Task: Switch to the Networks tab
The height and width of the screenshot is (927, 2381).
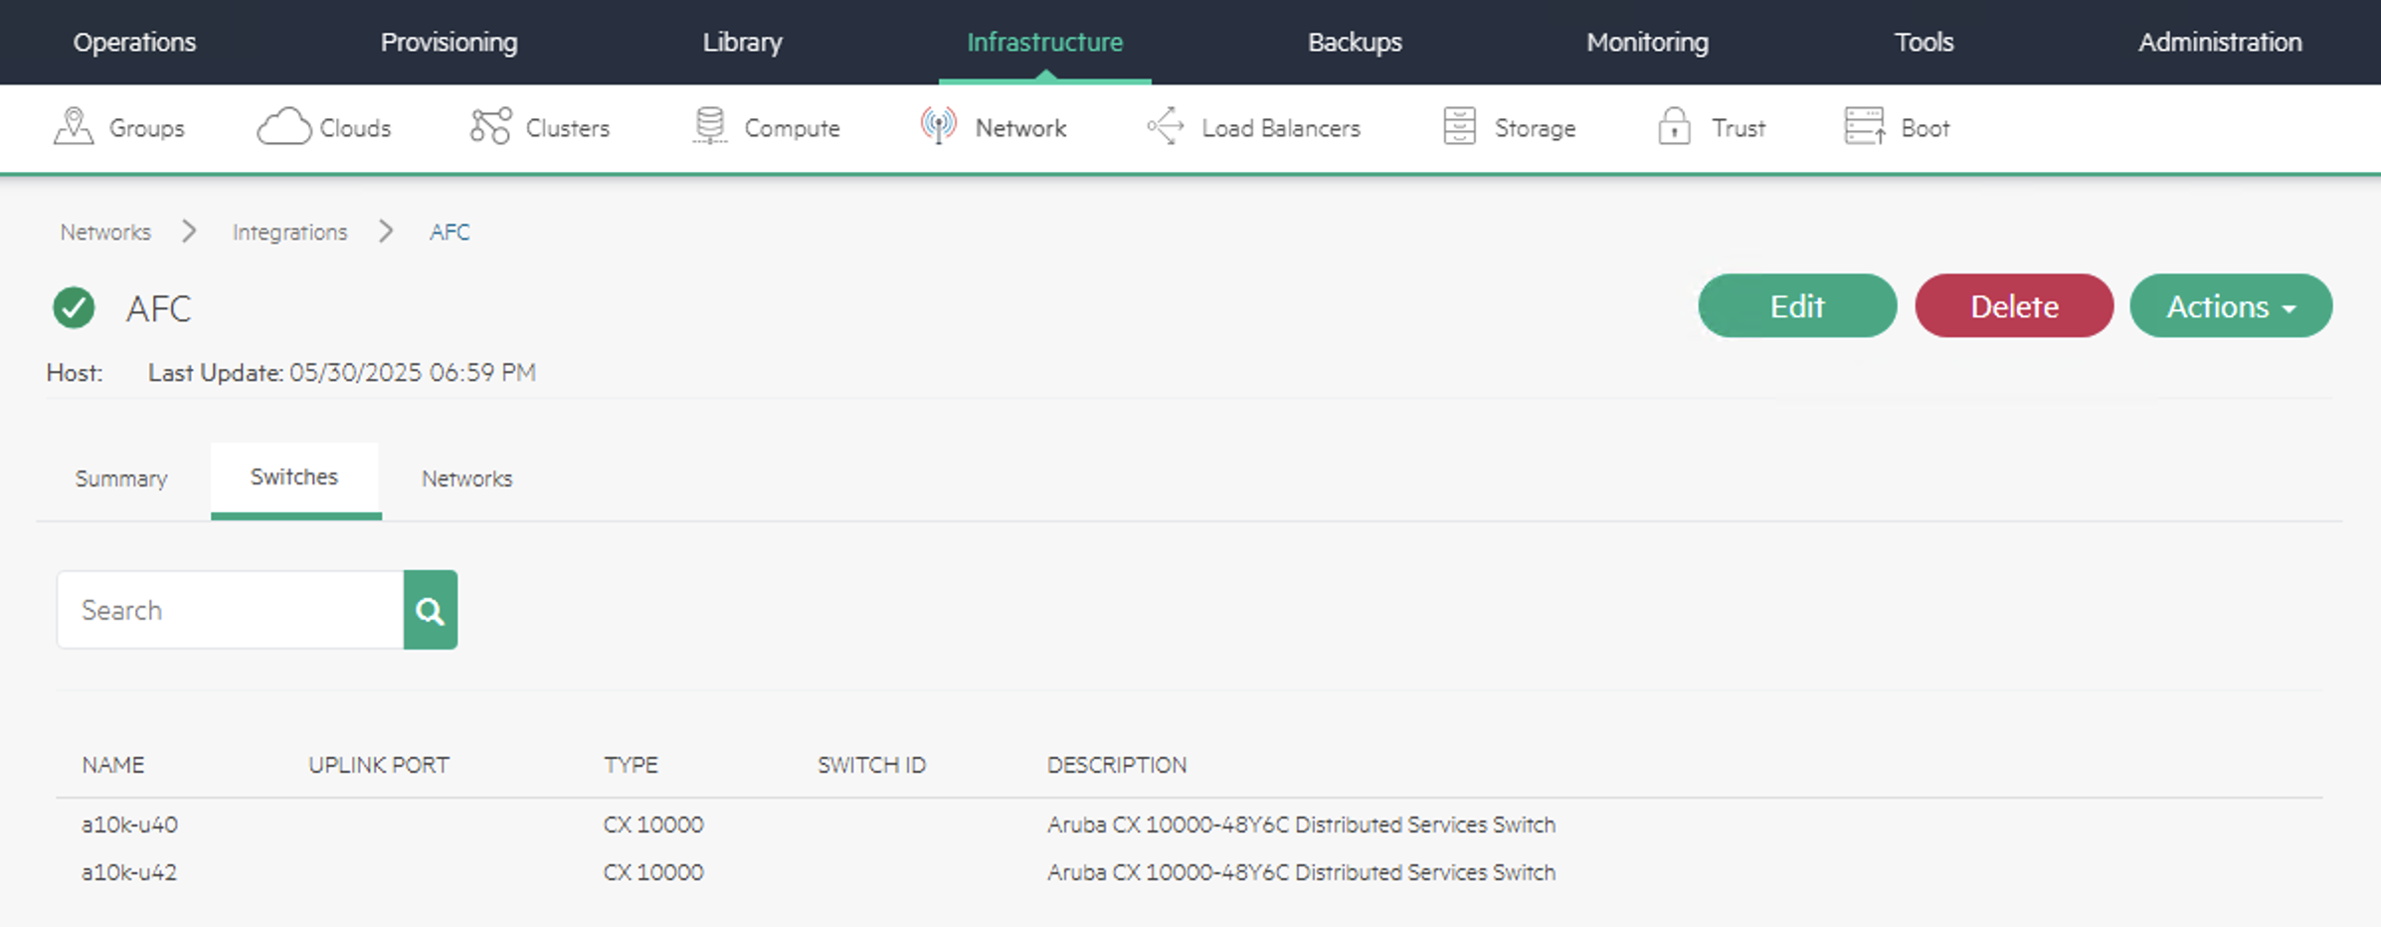Action: [x=466, y=478]
